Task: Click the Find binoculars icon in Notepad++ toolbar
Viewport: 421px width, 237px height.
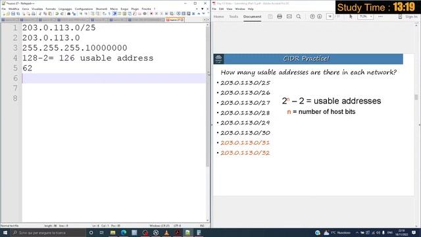Action: pyautogui.click(x=68, y=14)
